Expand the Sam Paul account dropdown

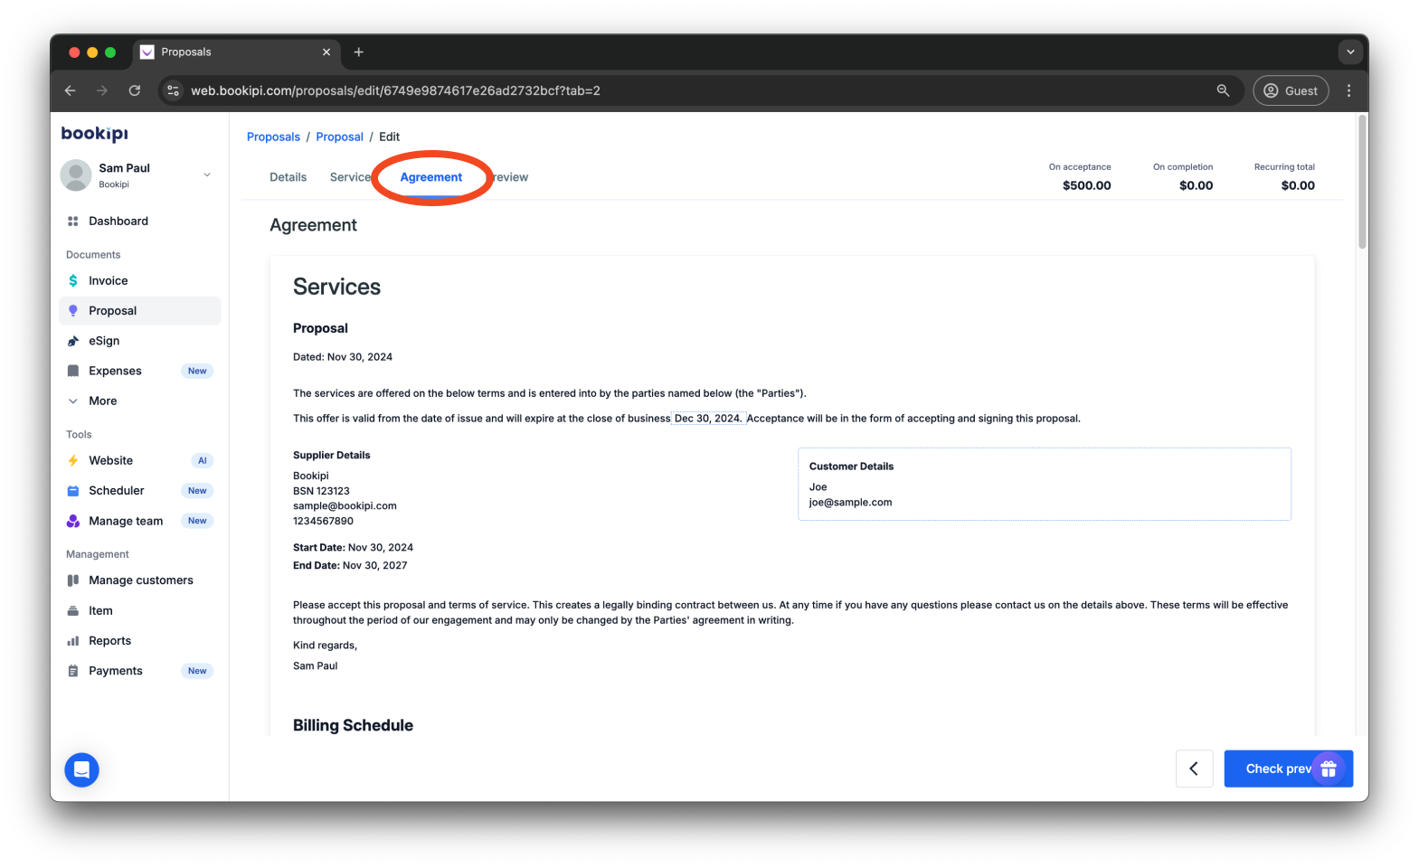click(207, 175)
